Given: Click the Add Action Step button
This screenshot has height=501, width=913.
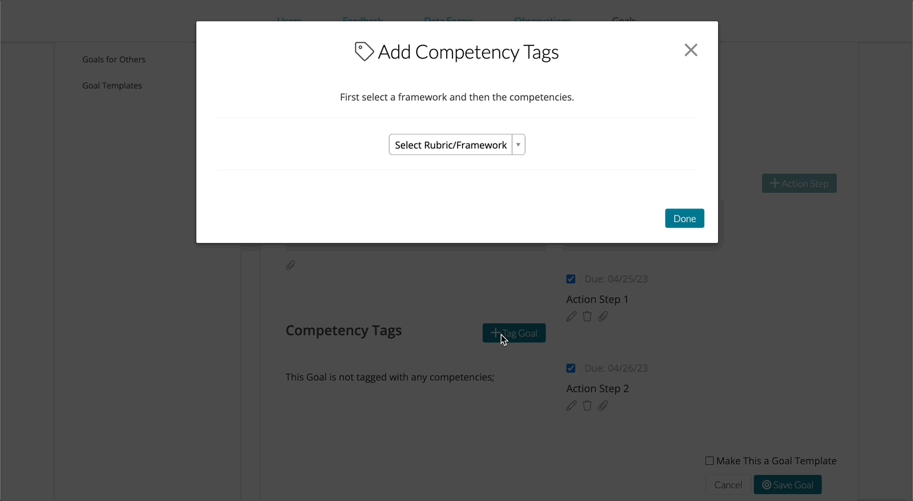Looking at the screenshot, I should pos(799,183).
